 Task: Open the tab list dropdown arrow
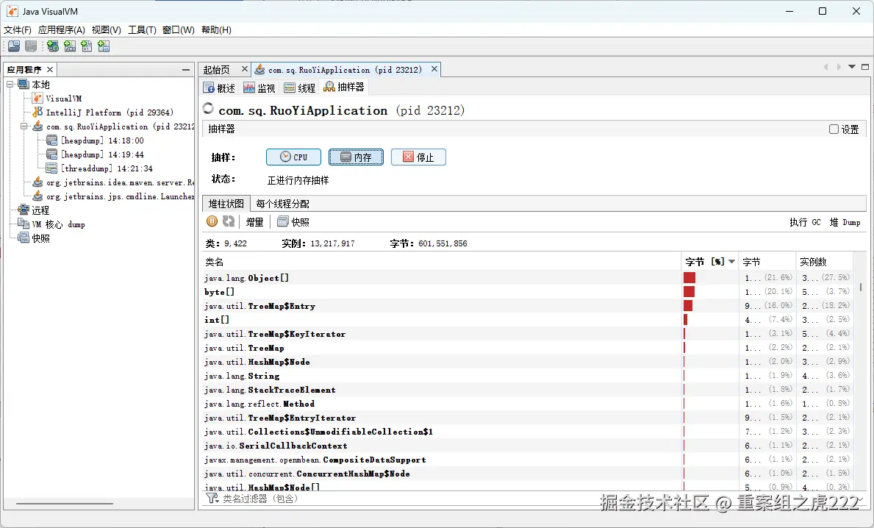[852, 67]
